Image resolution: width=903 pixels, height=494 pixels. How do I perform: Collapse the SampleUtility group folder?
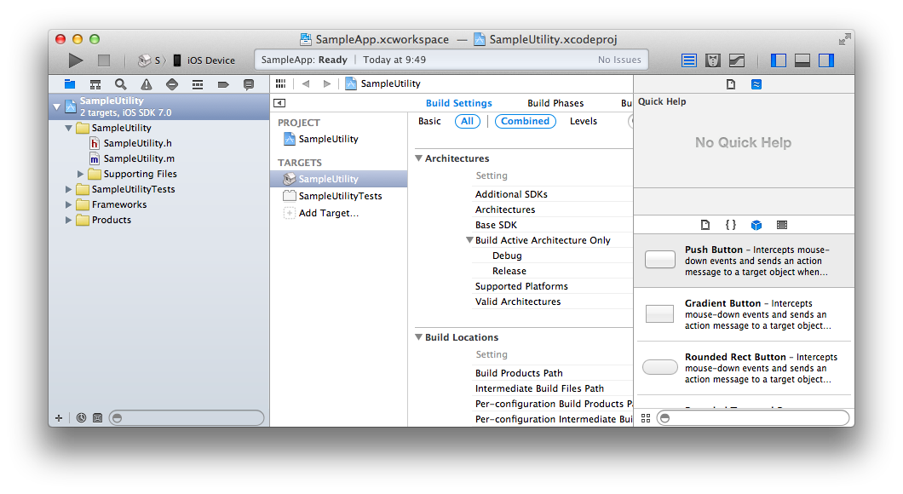(x=68, y=128)
